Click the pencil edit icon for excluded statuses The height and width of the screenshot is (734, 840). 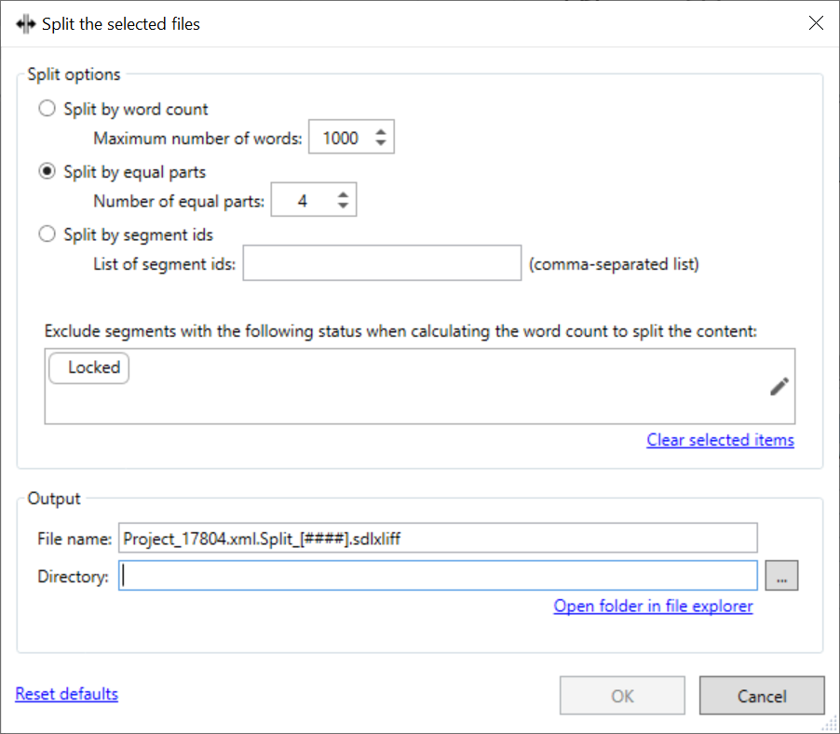pyautogui.click(x=779, y=387)
